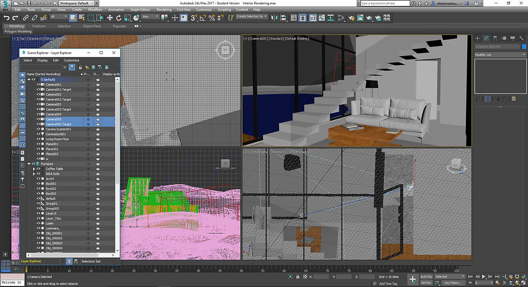Toggle Scene Explorer from main toolbar
Screen dimensions: 528x287
coord(294,18)
